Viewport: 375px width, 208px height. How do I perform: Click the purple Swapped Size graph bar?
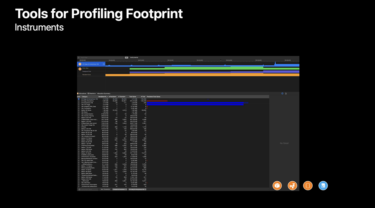(214, 72)
